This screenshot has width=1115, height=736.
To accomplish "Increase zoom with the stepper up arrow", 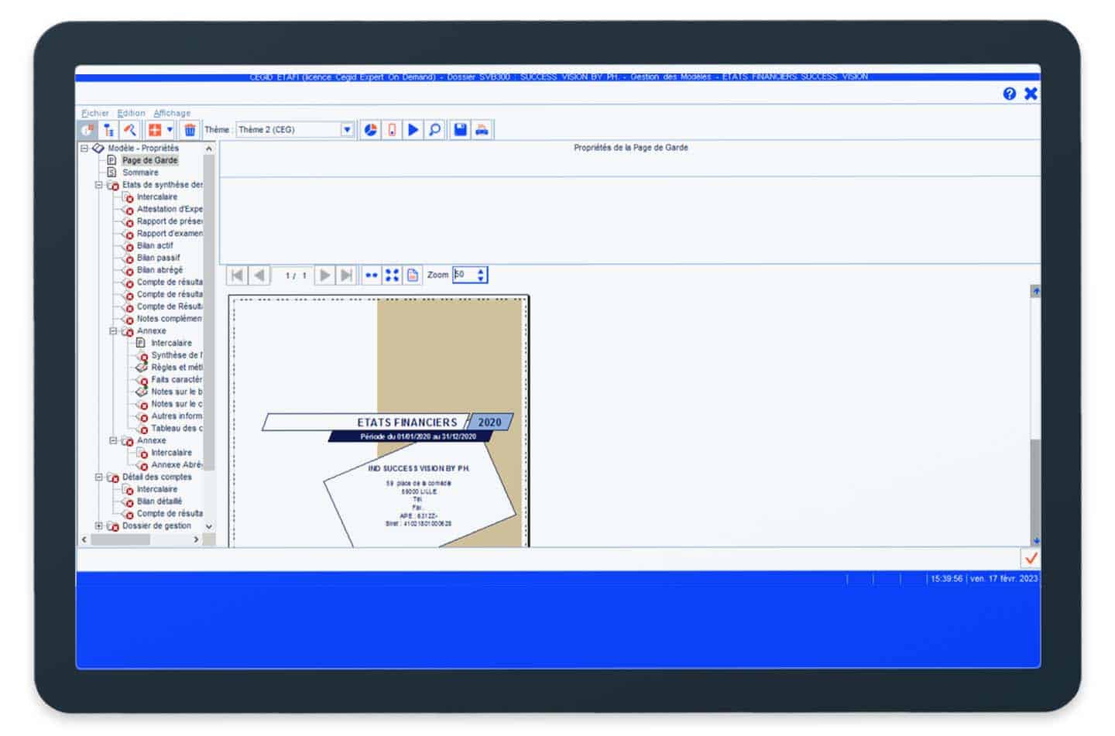I will pos(481,271).
